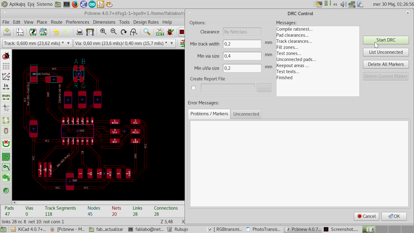Zoom out on the PCB canvas

113,32
